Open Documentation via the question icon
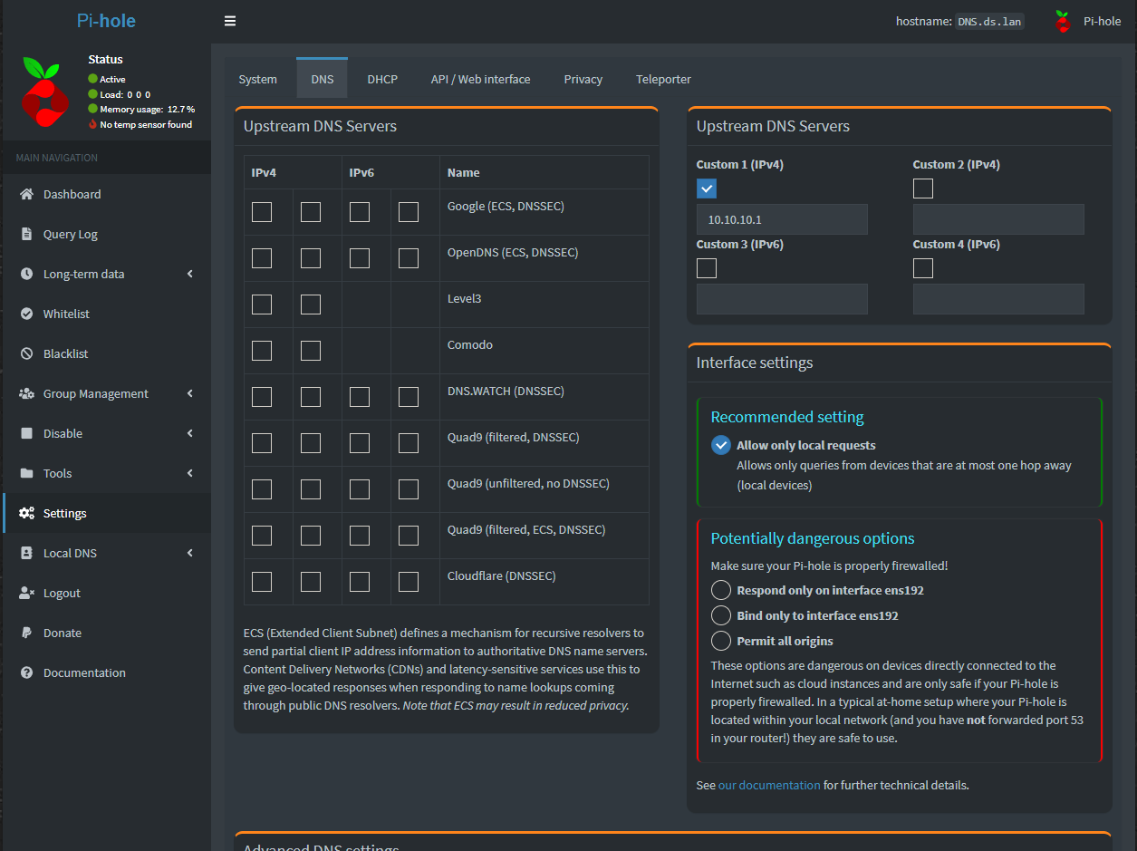Image resolution: width=1137 pixels, height=851 pixels. [x=26, y=672]
